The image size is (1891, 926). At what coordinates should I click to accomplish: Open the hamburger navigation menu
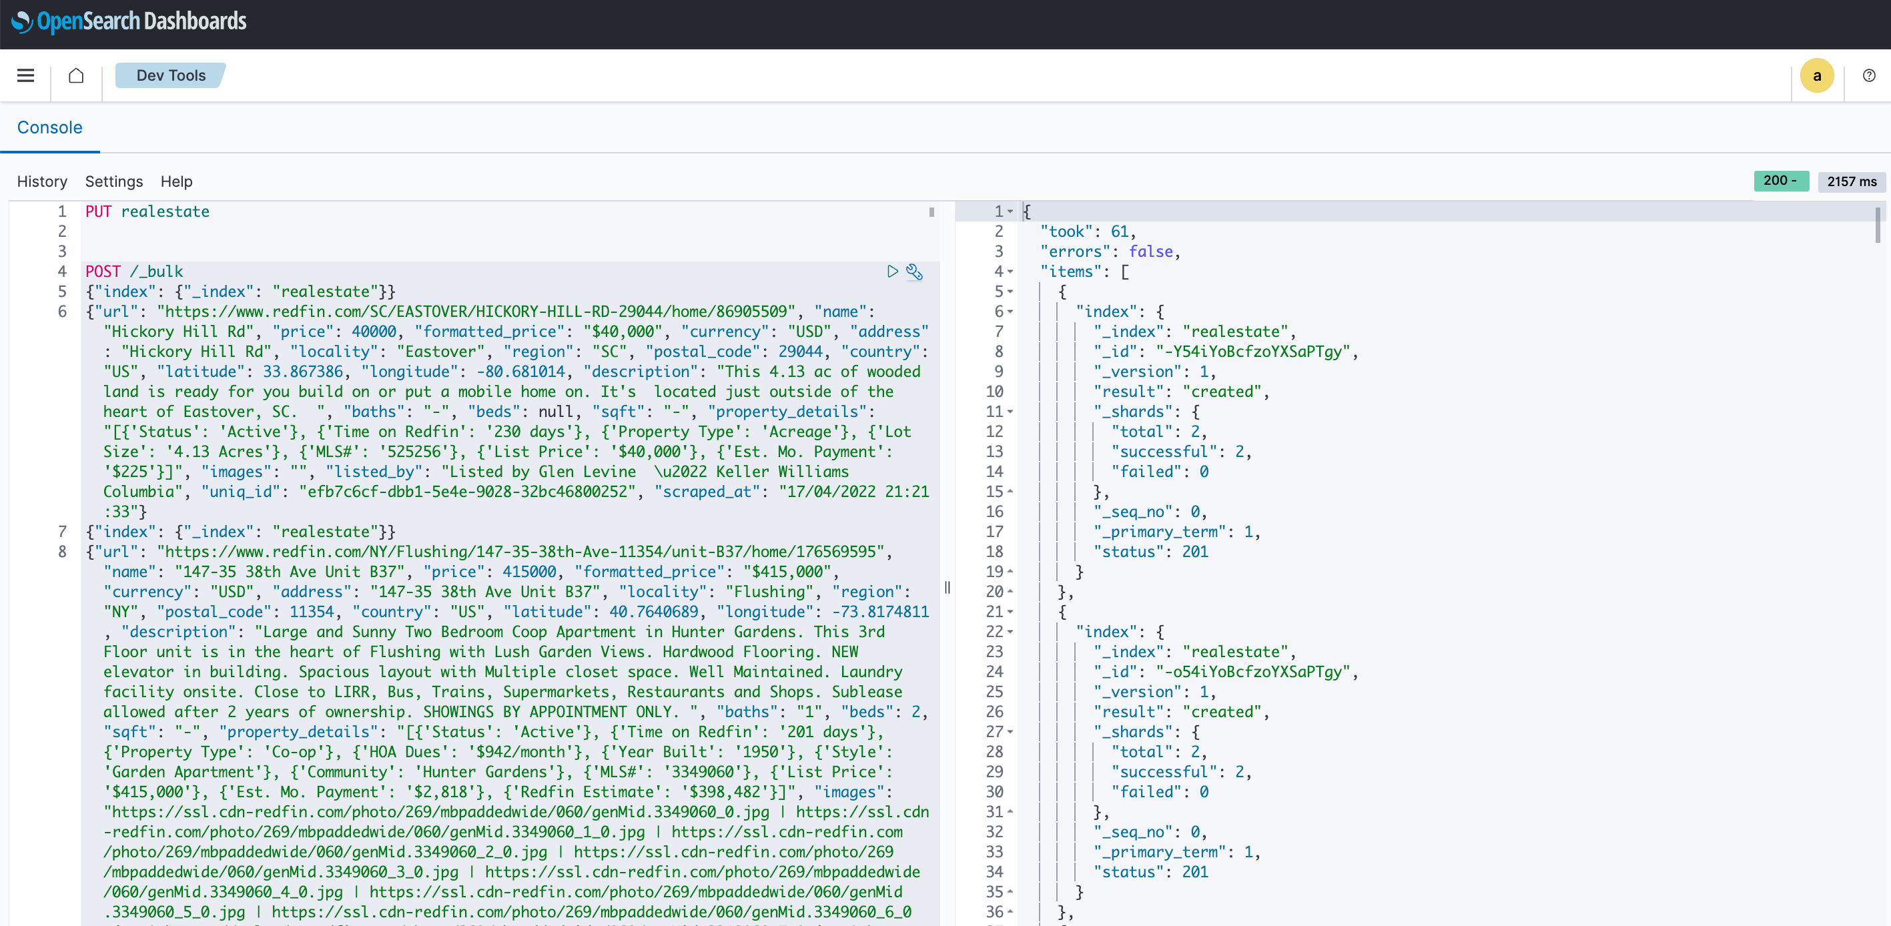pos(26,75)
